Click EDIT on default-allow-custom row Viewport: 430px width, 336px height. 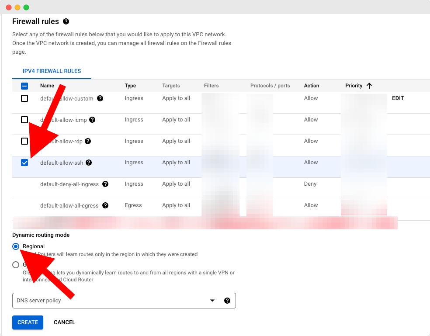coord(398,98)
